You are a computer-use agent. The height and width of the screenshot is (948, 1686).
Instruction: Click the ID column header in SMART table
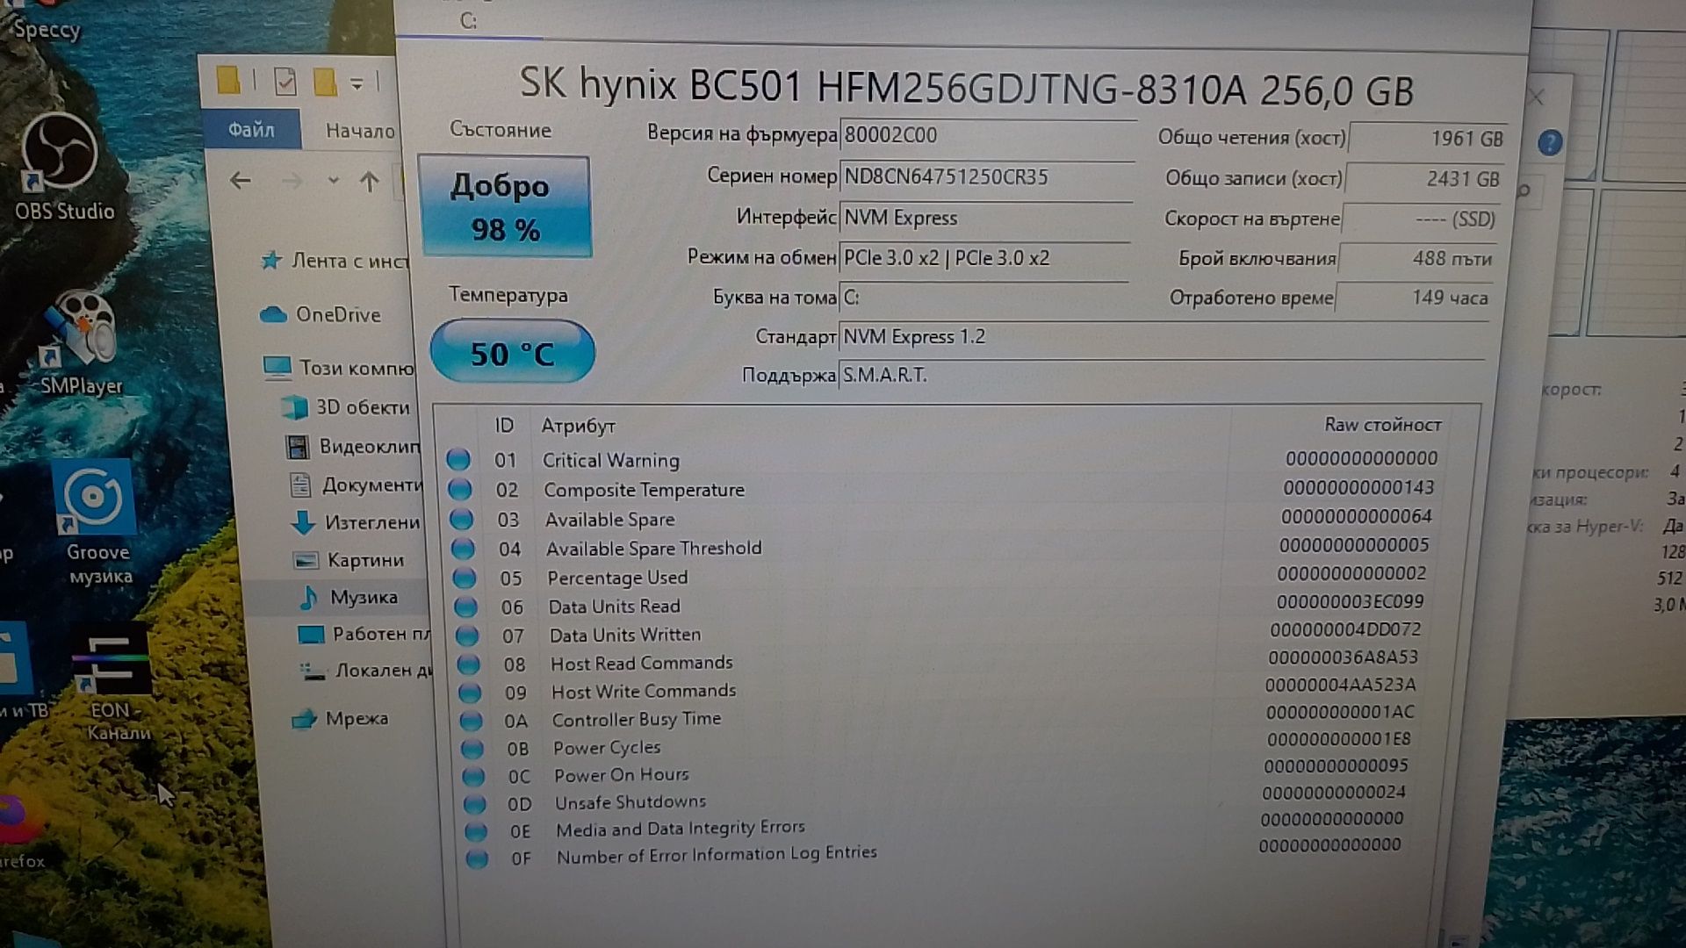tap(504, 426)
